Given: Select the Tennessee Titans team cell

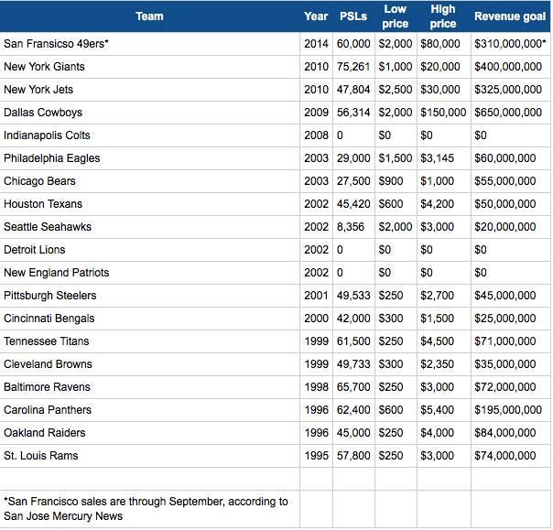Looking at the screenshot, I should tap(149, 341).
